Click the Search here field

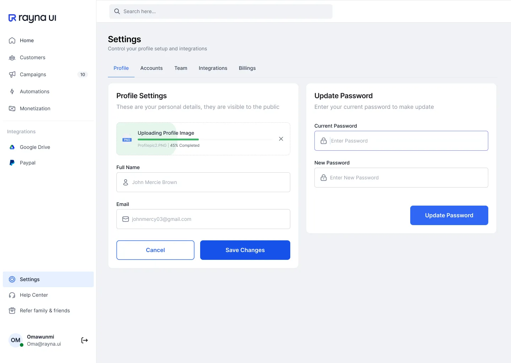(x=221, y=11)
